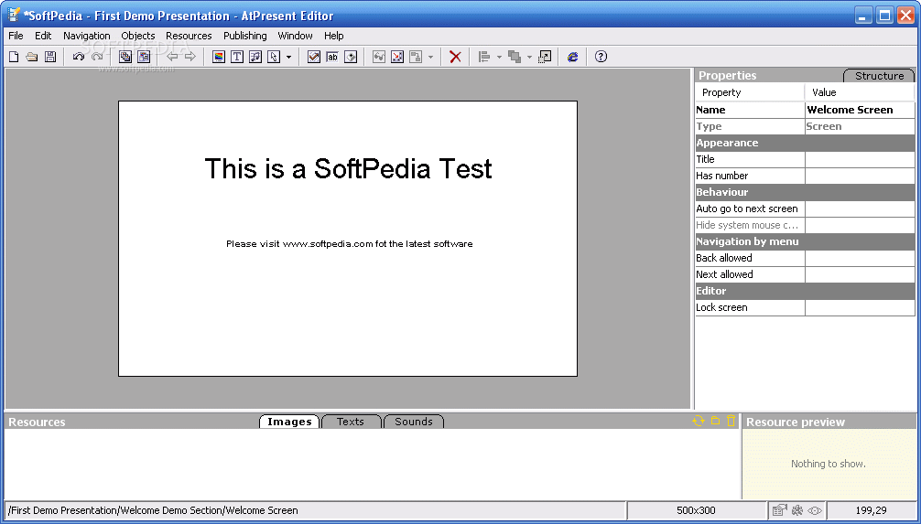The image size is (921, 524).
Task: Click the Property column header
Action: (750, 92)
